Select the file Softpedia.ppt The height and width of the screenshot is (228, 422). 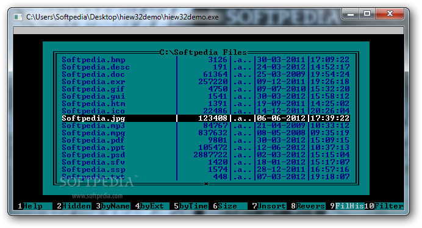[93, 148]
